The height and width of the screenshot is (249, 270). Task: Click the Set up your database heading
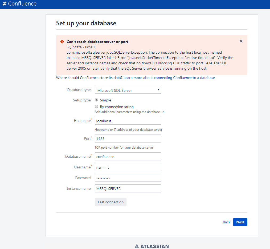click(x=86, y=23)
